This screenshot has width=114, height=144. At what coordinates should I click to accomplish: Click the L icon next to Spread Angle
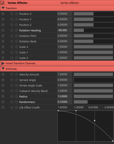coord(16,80)
